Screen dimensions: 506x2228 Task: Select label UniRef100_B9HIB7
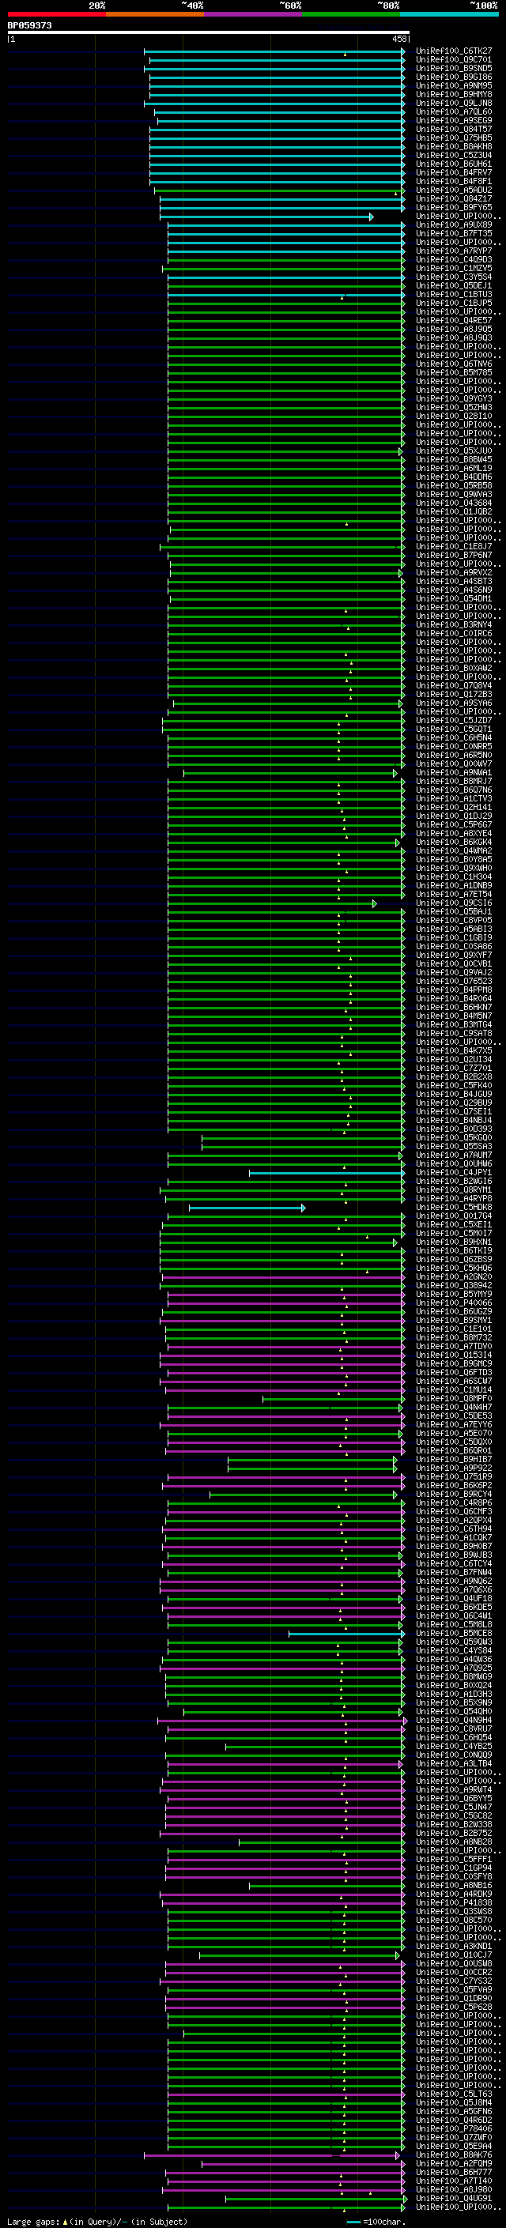(453, 1459)
